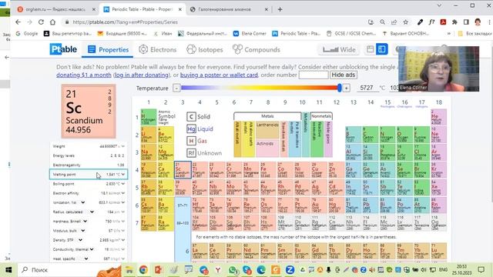
Task: Open the Adobe Acrobat extension icon
Action: pyautogui.click(x=443, y=22)
